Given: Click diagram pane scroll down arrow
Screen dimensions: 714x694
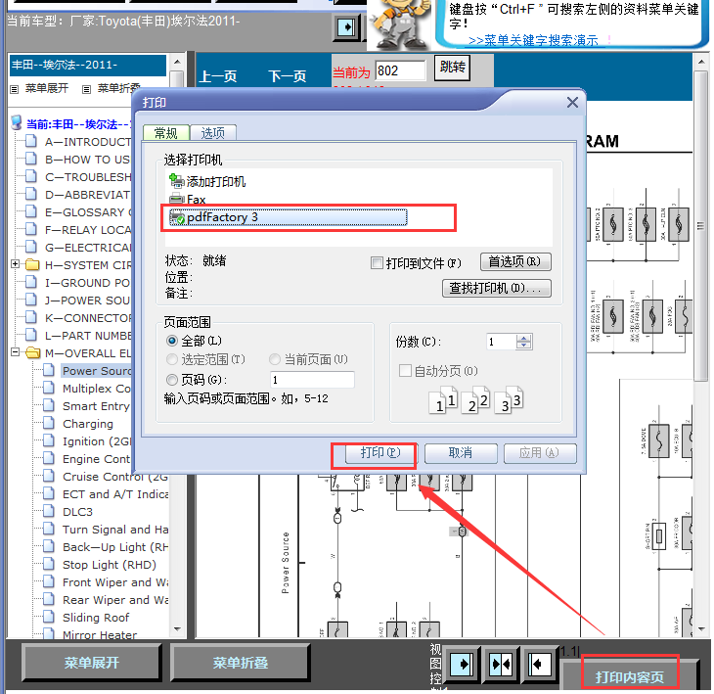Looking at the screenshot, I should [701, 629].
